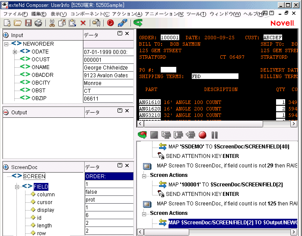Print using the printer toolbar icon
The height and width of the screenshot is (236, 302).
click(x=38, y=23)
